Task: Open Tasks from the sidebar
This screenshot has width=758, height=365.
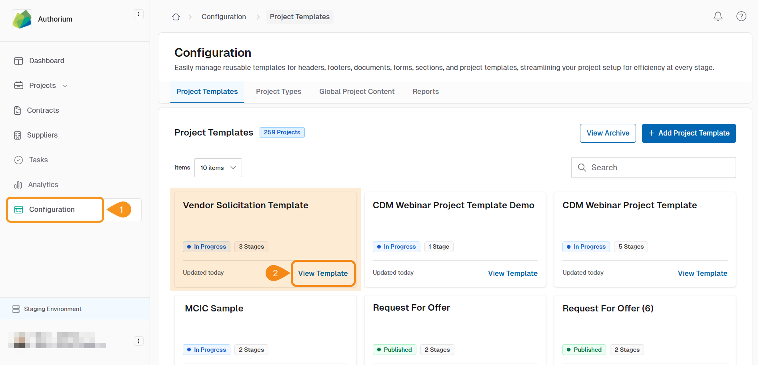Action: click(x=38, y=160)
